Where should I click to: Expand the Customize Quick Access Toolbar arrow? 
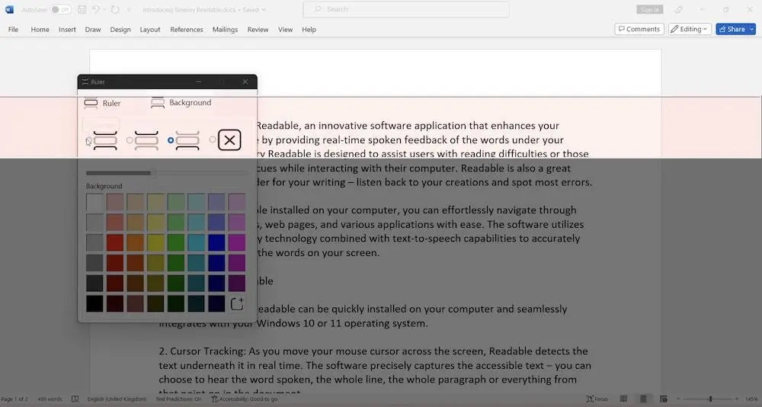[x=129, y=9]
